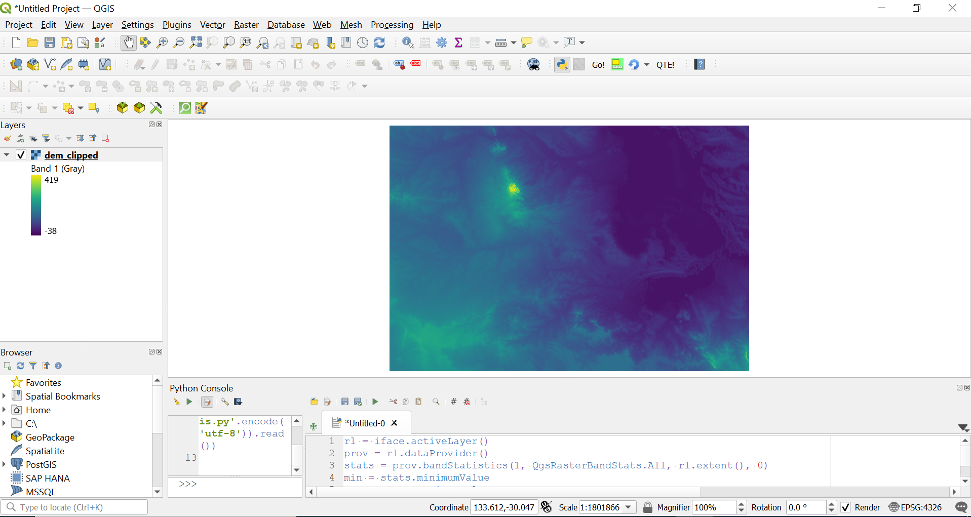Close the *Untitled-0 editor tab
This screenshot has height=517, width=971.
(x=395, y=423)
